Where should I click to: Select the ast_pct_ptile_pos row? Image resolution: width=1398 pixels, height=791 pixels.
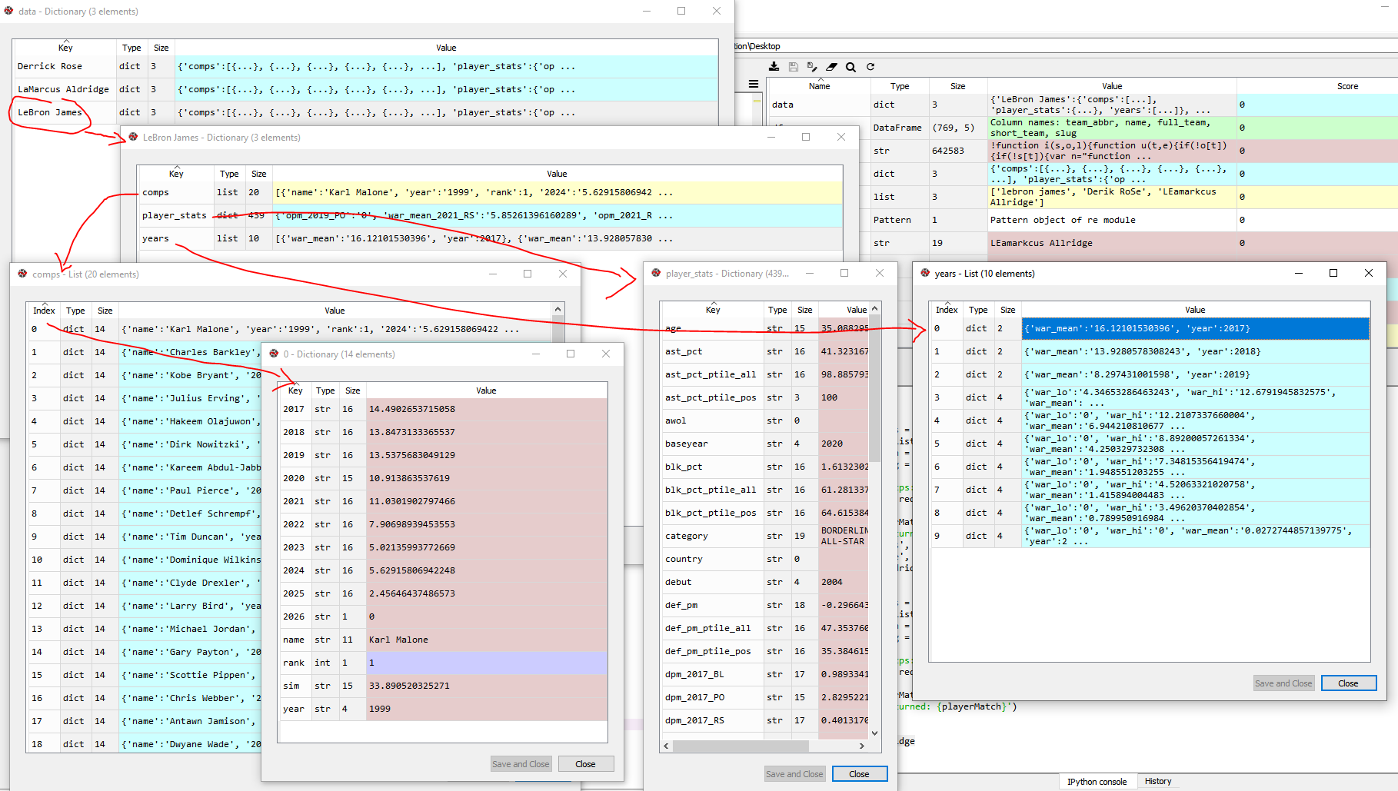point(764,397)
